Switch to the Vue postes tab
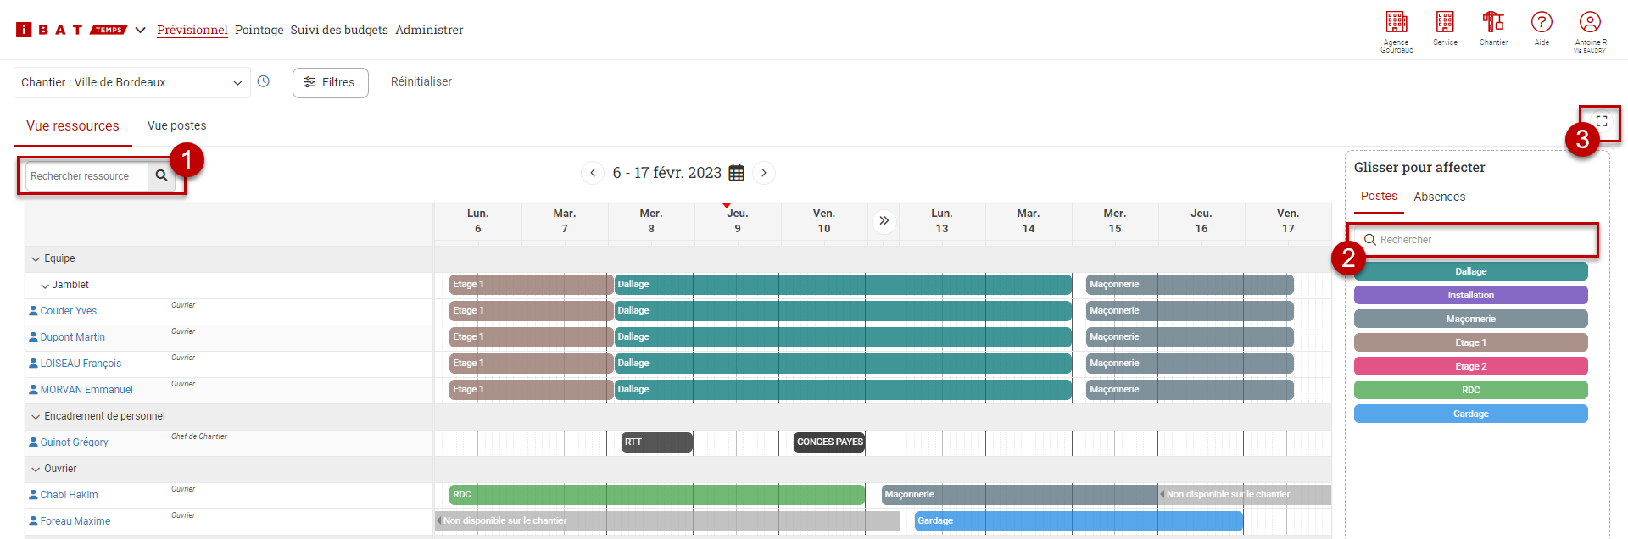This screenshot has height=539, width=1628. tap(176, 125)
